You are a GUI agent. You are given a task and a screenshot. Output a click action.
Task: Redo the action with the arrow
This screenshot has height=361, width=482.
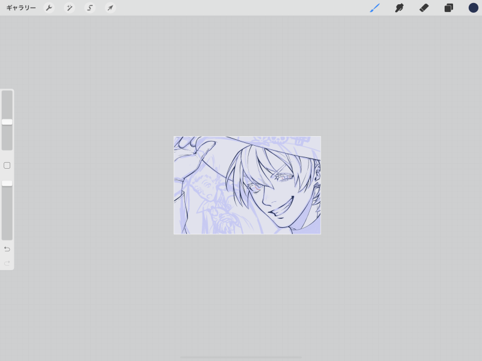(7, 263)
